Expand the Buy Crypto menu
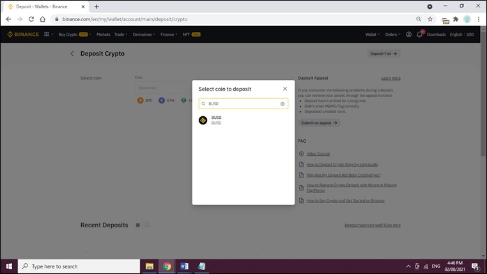The height and width of the screenshot is (274, 487). [75, 34]
